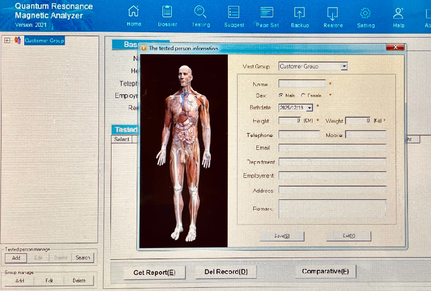Open Page Set toolbar icon
This screenshot has height=291, width=431.
pos(267,12)
